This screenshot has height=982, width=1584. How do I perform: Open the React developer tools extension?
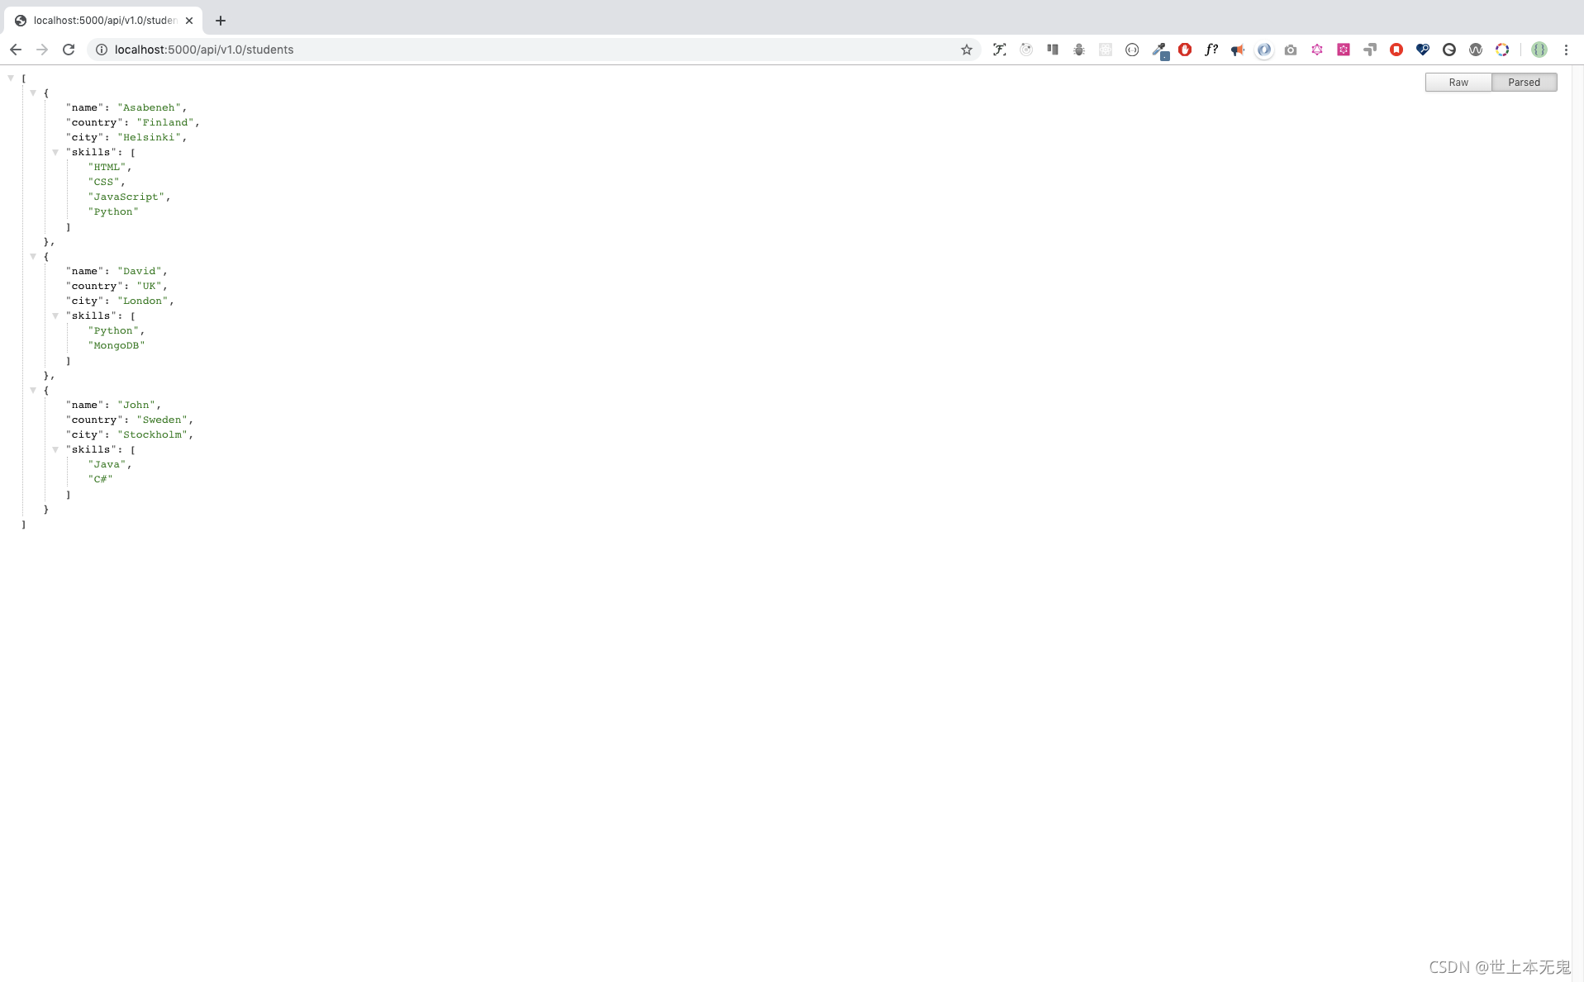coord(1106,50)
